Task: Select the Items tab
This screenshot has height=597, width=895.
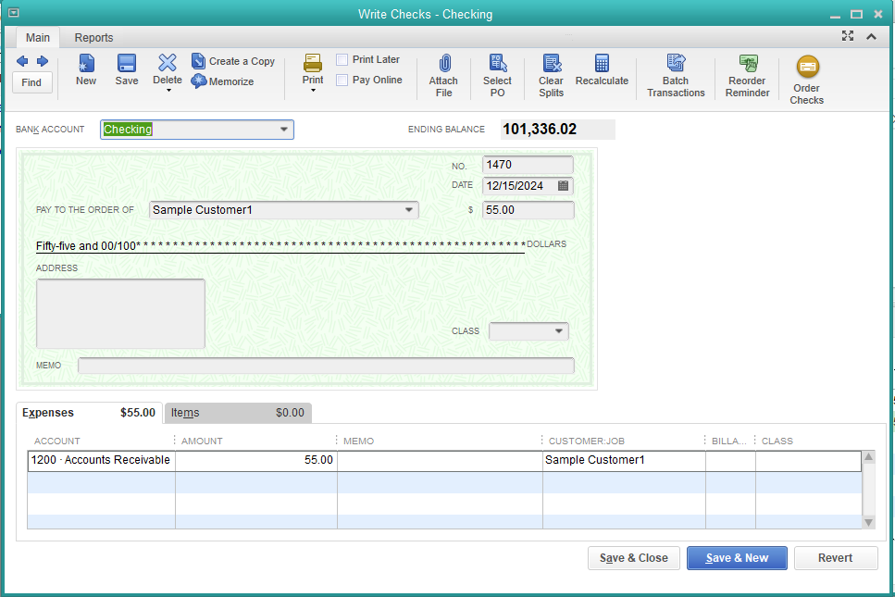Action: tap(238, 413)
